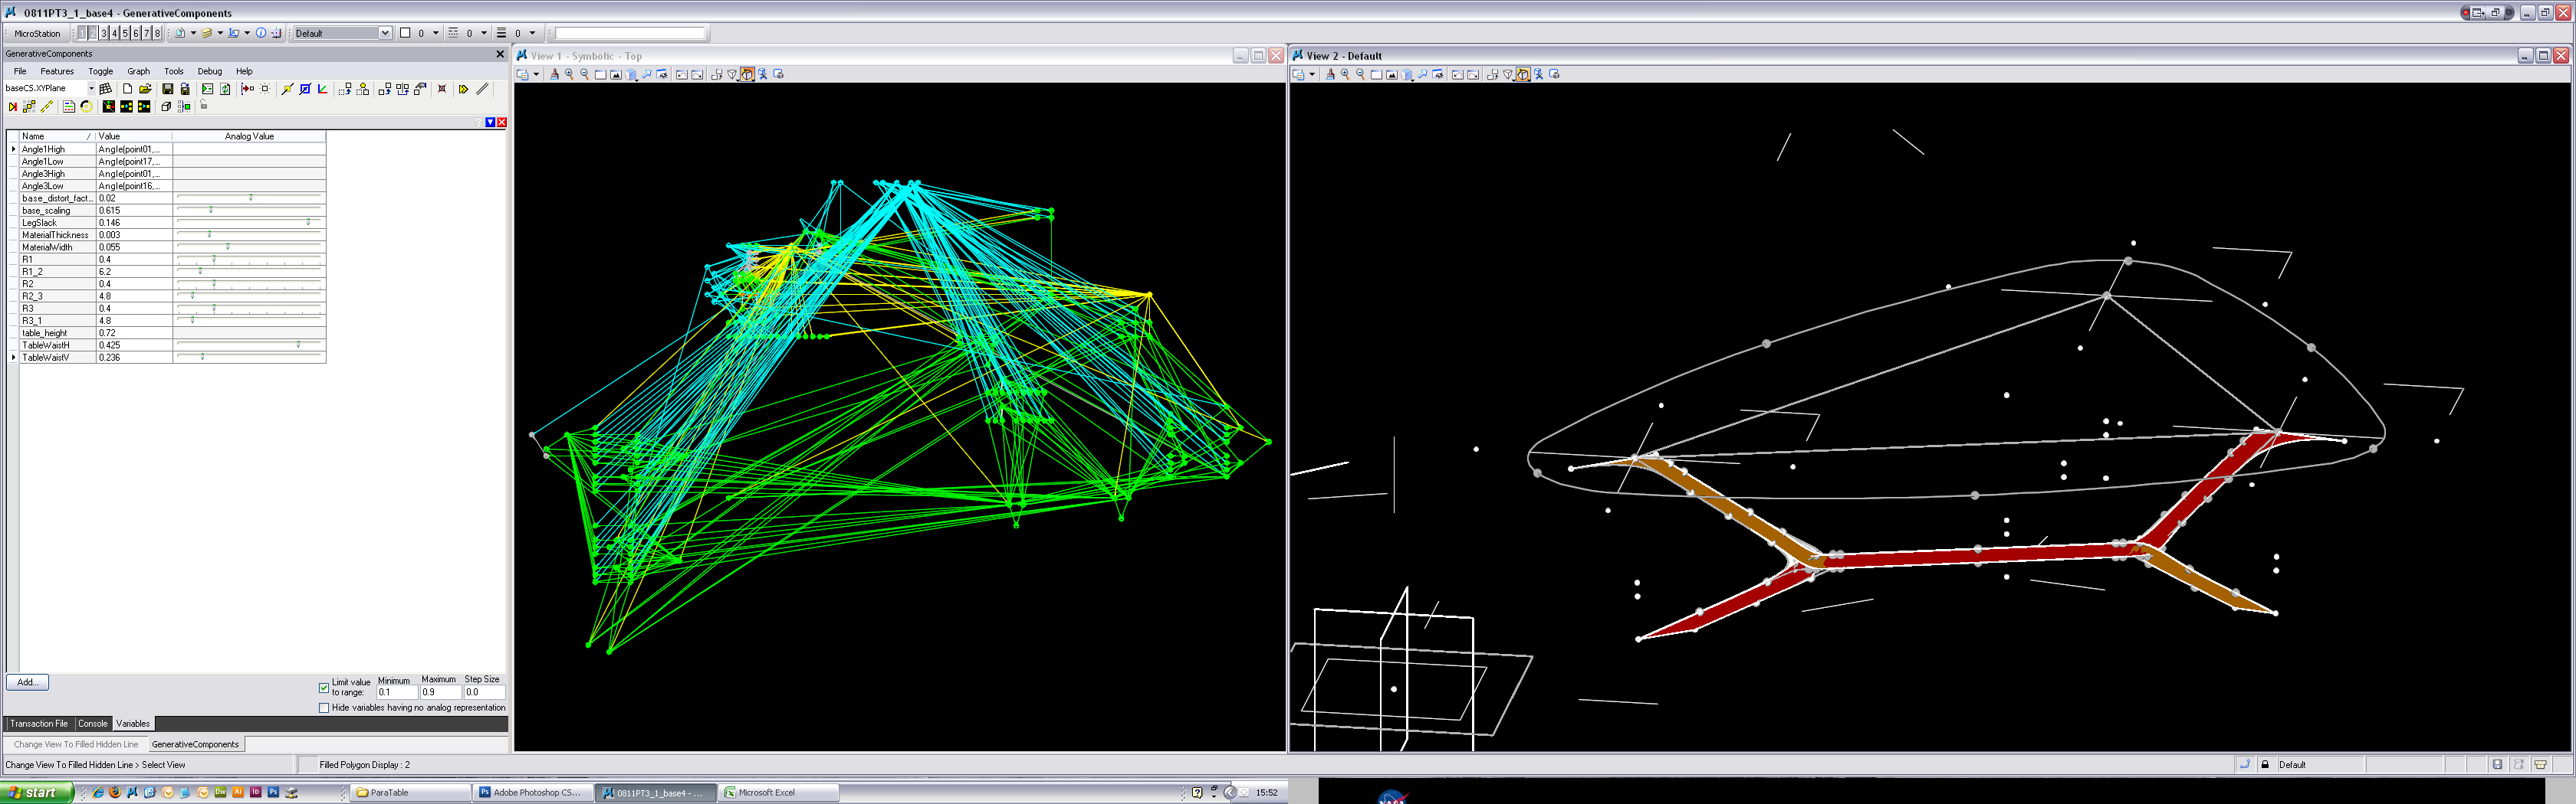
Task: Toggle view 8 button in view group
Action: pos(157,34)
